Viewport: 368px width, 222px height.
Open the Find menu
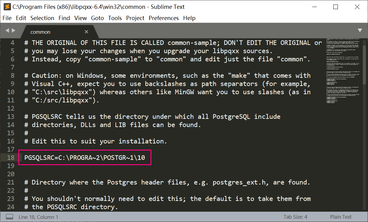pos(64,18)
